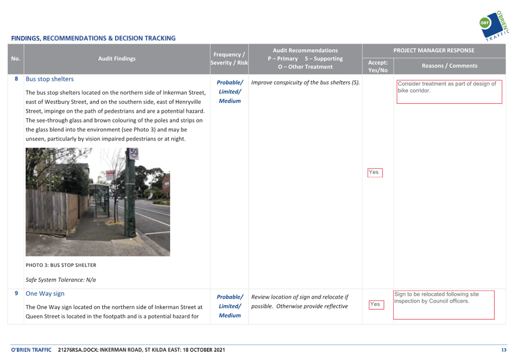Click the 'Frequency / Severity / Risk' column header

click(x=229, y=59)
